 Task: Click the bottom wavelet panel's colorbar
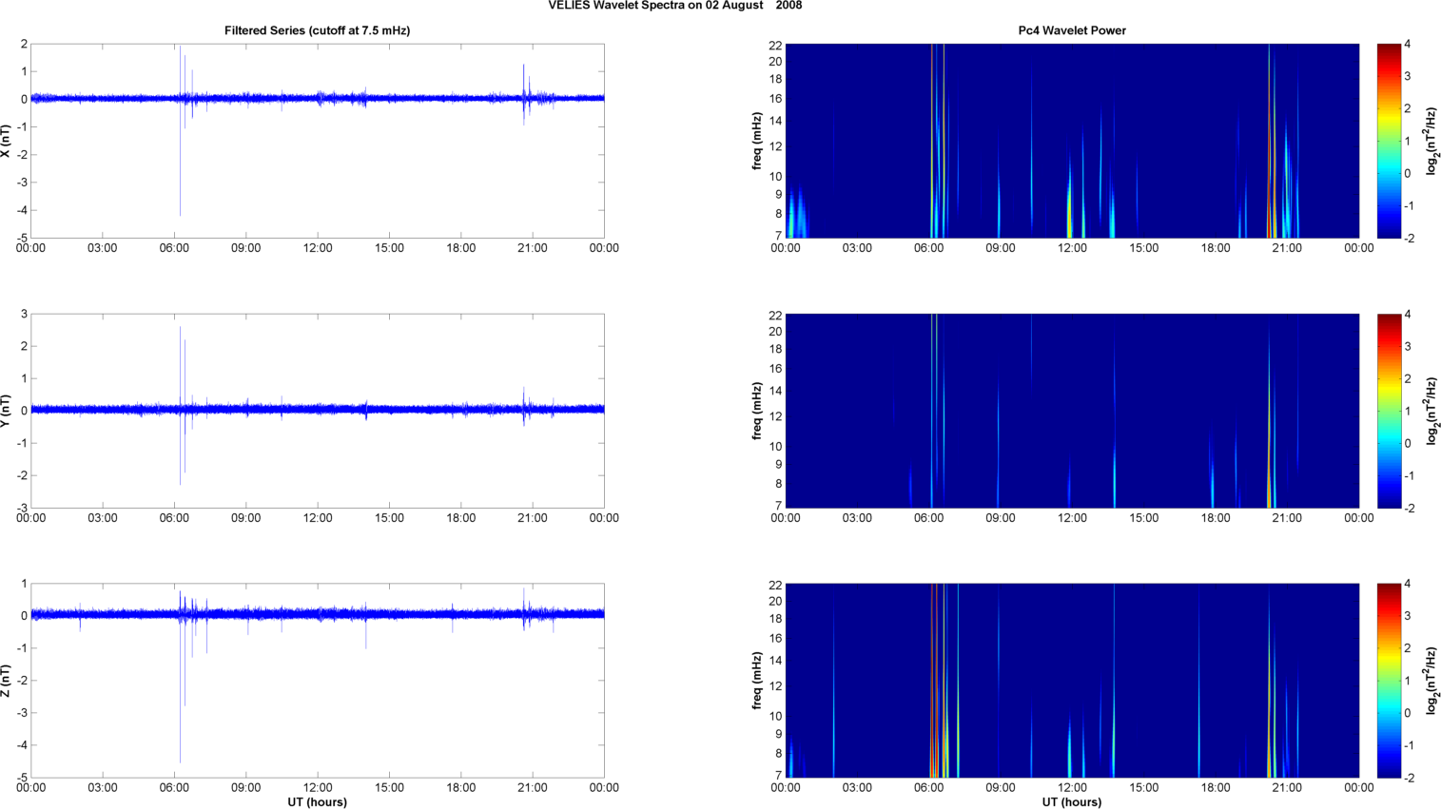point(1389,681)
